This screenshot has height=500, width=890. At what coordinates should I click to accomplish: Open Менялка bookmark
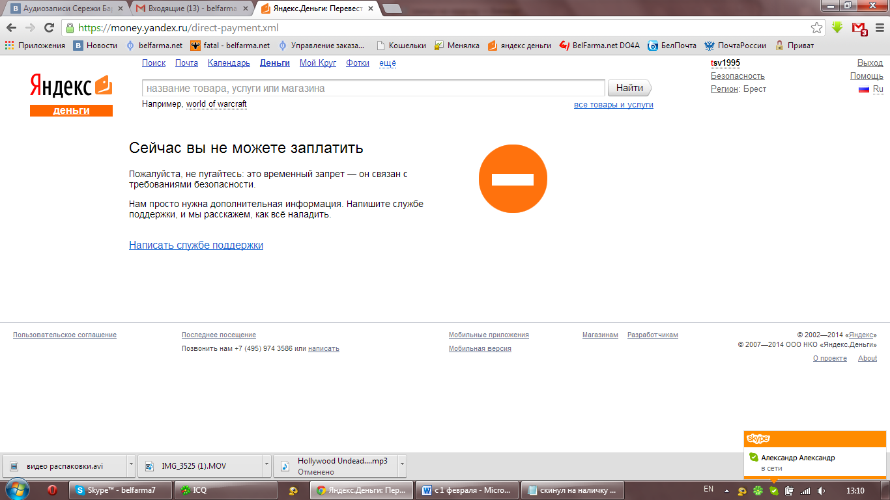pos(457,46)
